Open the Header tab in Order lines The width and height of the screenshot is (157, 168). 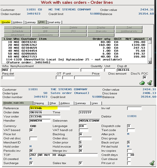point(6,22)
